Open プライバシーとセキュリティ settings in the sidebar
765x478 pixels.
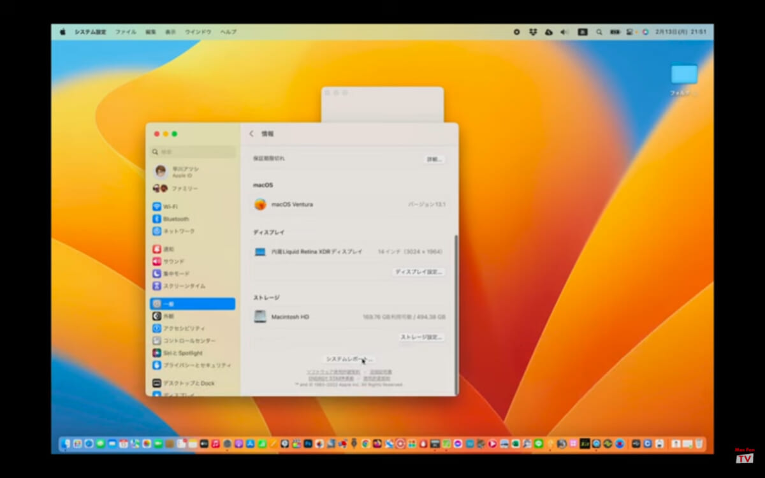pos(193,365)
